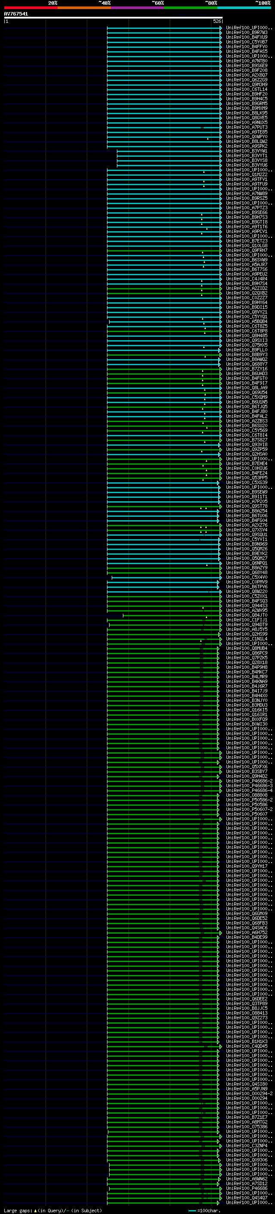Select hit label UniRef100_A2X8Q7
This screenshot has width=275, height=1214.
point(247,75)
